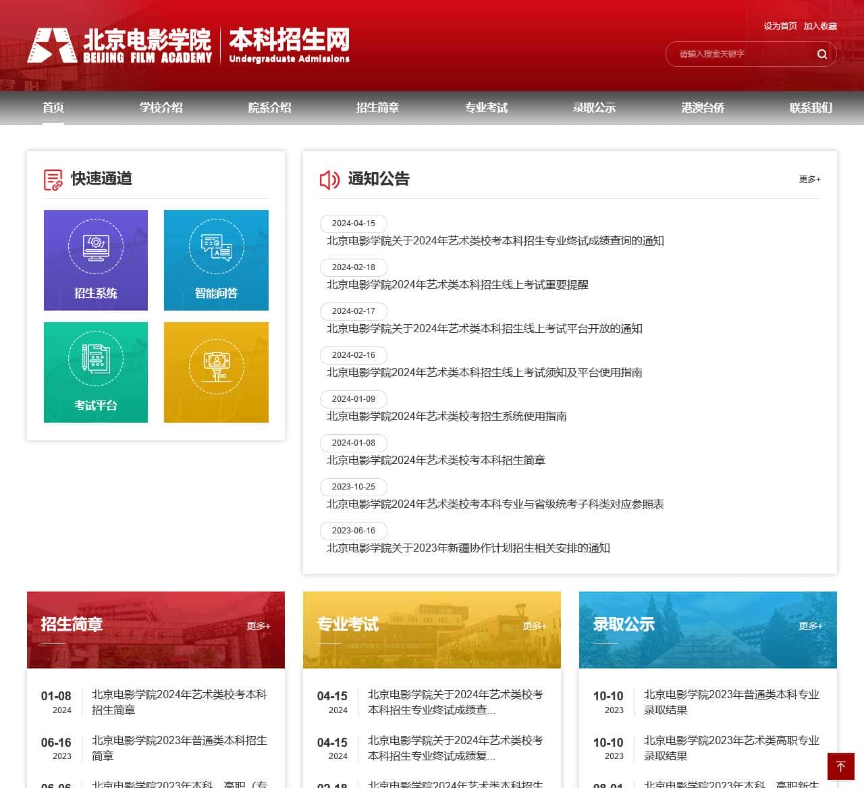Viewport: 864px width, 788px height.
Task: Open 专业终试成绩查... item in 专业考试
Action: 456,702
